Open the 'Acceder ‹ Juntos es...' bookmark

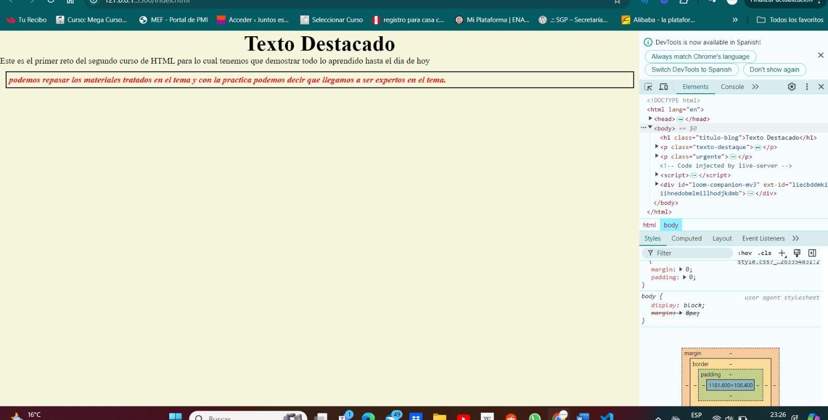[253, 20]
